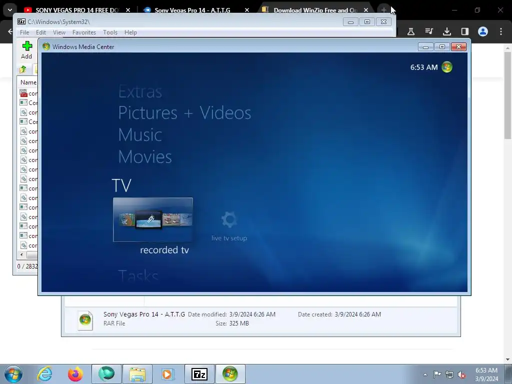Select the TV category heading

pyautogui.click(x=121, y=185)
